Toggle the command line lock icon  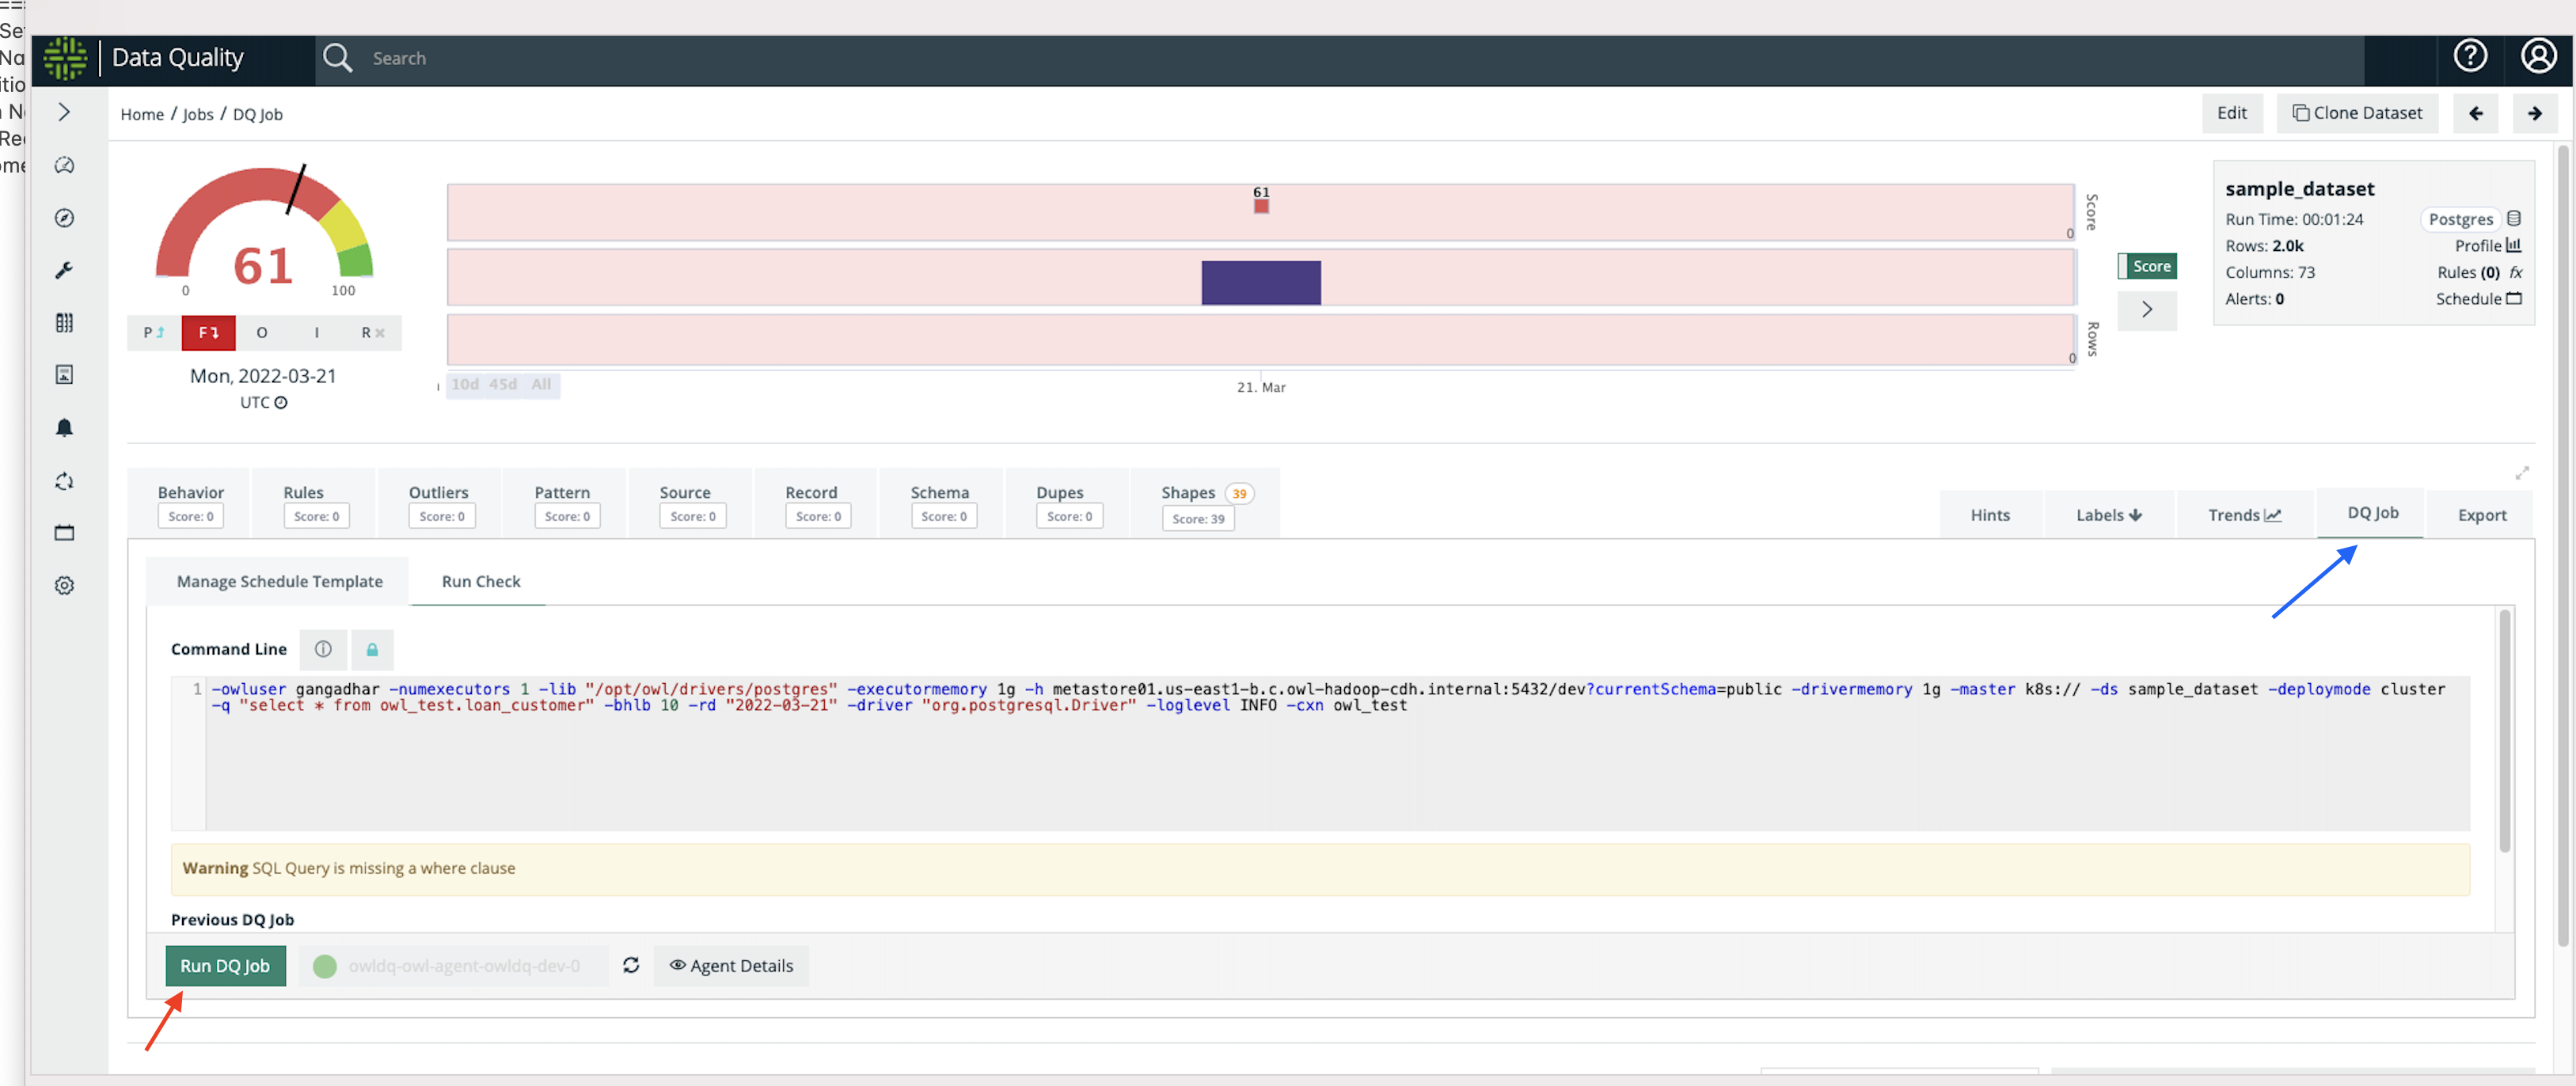[x=372, y=649]
